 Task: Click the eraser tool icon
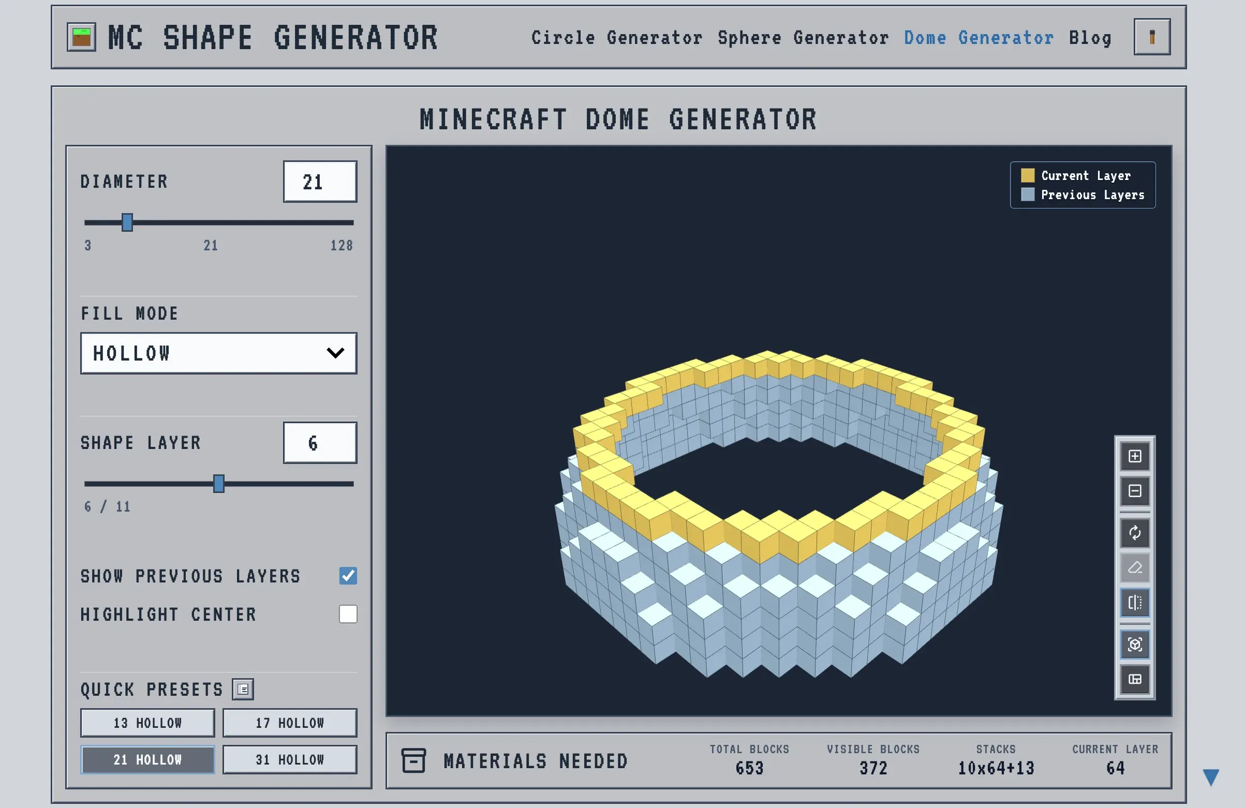[1134, 567]
